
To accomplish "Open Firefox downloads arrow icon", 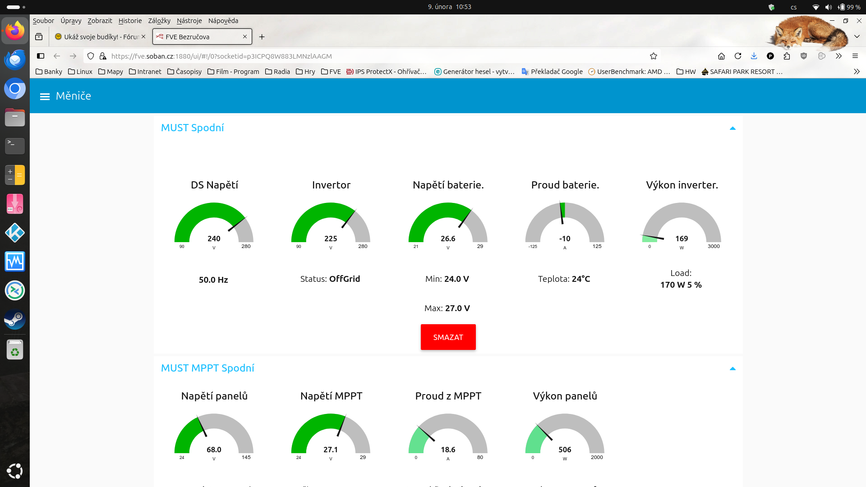I will coord(754,56).
